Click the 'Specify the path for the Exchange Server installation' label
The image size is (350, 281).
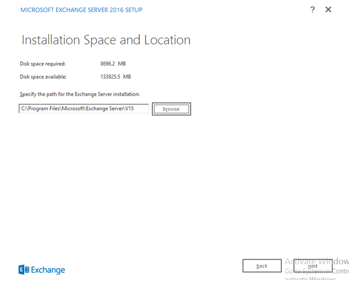pos(80,94)
